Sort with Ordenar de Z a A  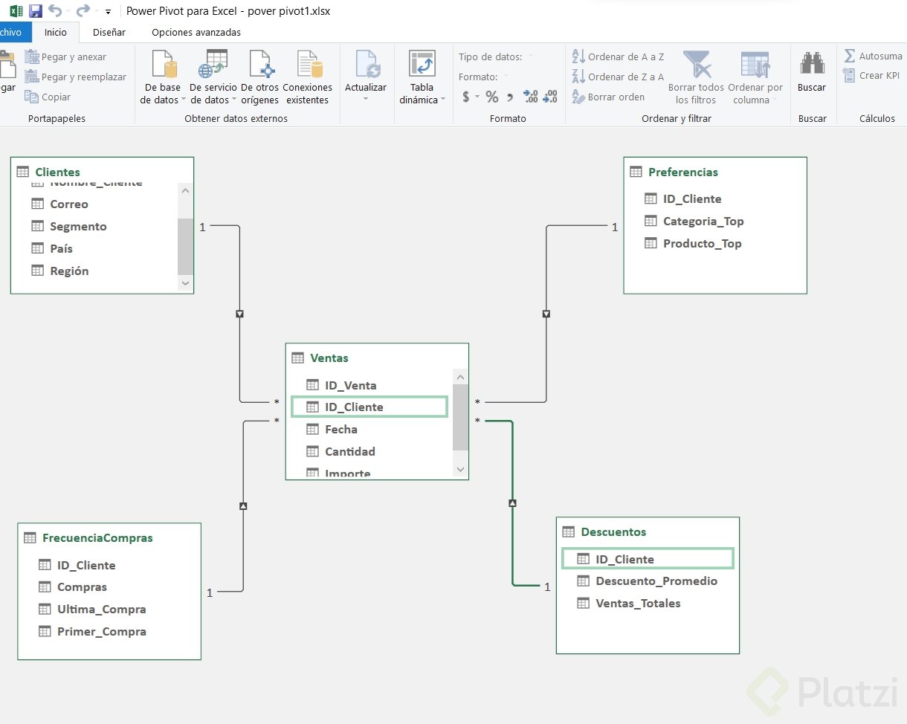618,77
